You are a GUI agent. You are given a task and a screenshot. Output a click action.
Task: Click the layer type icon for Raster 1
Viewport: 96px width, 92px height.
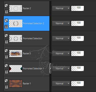click(x=6, y=81)
